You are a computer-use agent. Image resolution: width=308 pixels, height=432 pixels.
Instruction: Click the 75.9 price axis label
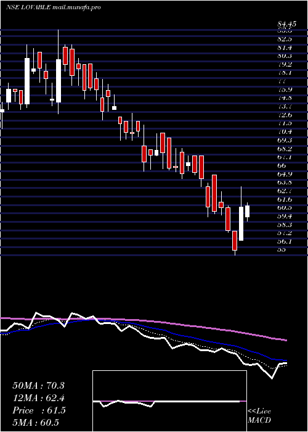[285, 89]
